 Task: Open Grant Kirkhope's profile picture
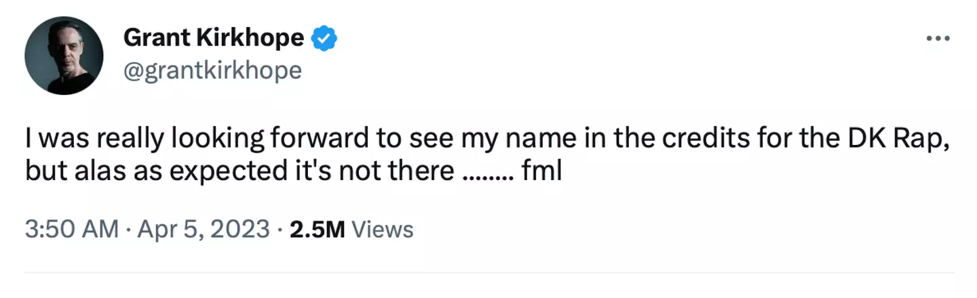[64, 56]
